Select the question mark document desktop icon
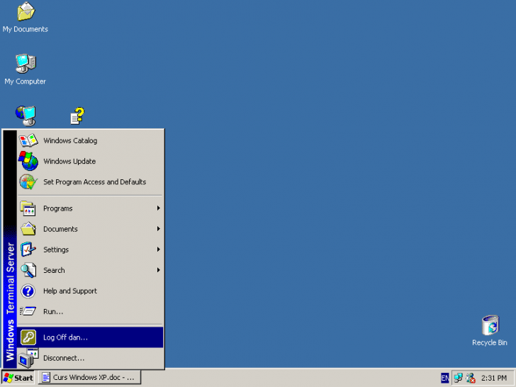Screen dimensions: 516x387 tap(78, 116)
